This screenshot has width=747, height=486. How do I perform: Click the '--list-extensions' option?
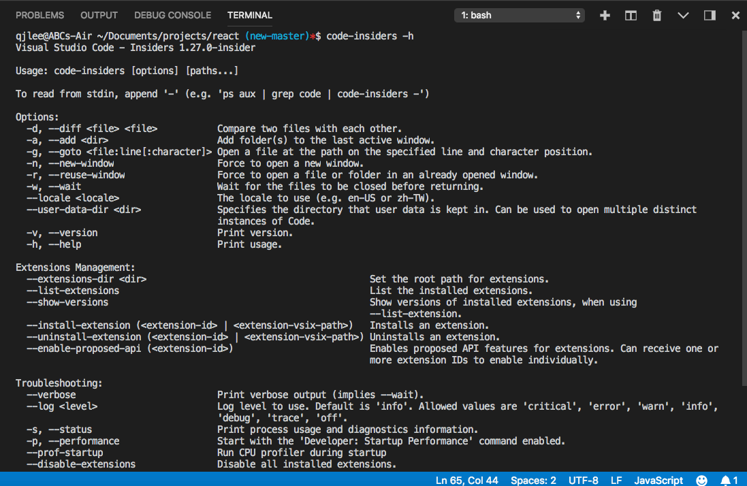(x=73, y=291)
